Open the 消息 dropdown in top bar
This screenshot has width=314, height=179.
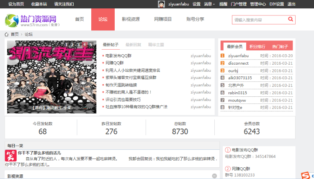click(209, 4)
